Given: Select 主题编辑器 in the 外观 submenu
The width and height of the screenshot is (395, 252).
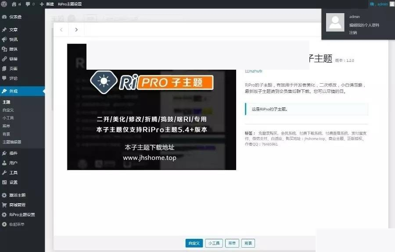Looking at the screenshot, I should pyautogui.click(x=12, y=142).
